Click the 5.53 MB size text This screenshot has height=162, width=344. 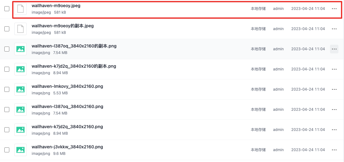point(60,93)
